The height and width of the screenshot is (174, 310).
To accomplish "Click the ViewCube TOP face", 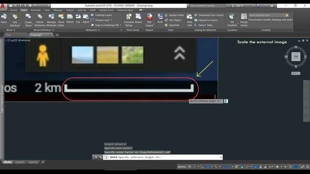I will (x=296, y=57).
